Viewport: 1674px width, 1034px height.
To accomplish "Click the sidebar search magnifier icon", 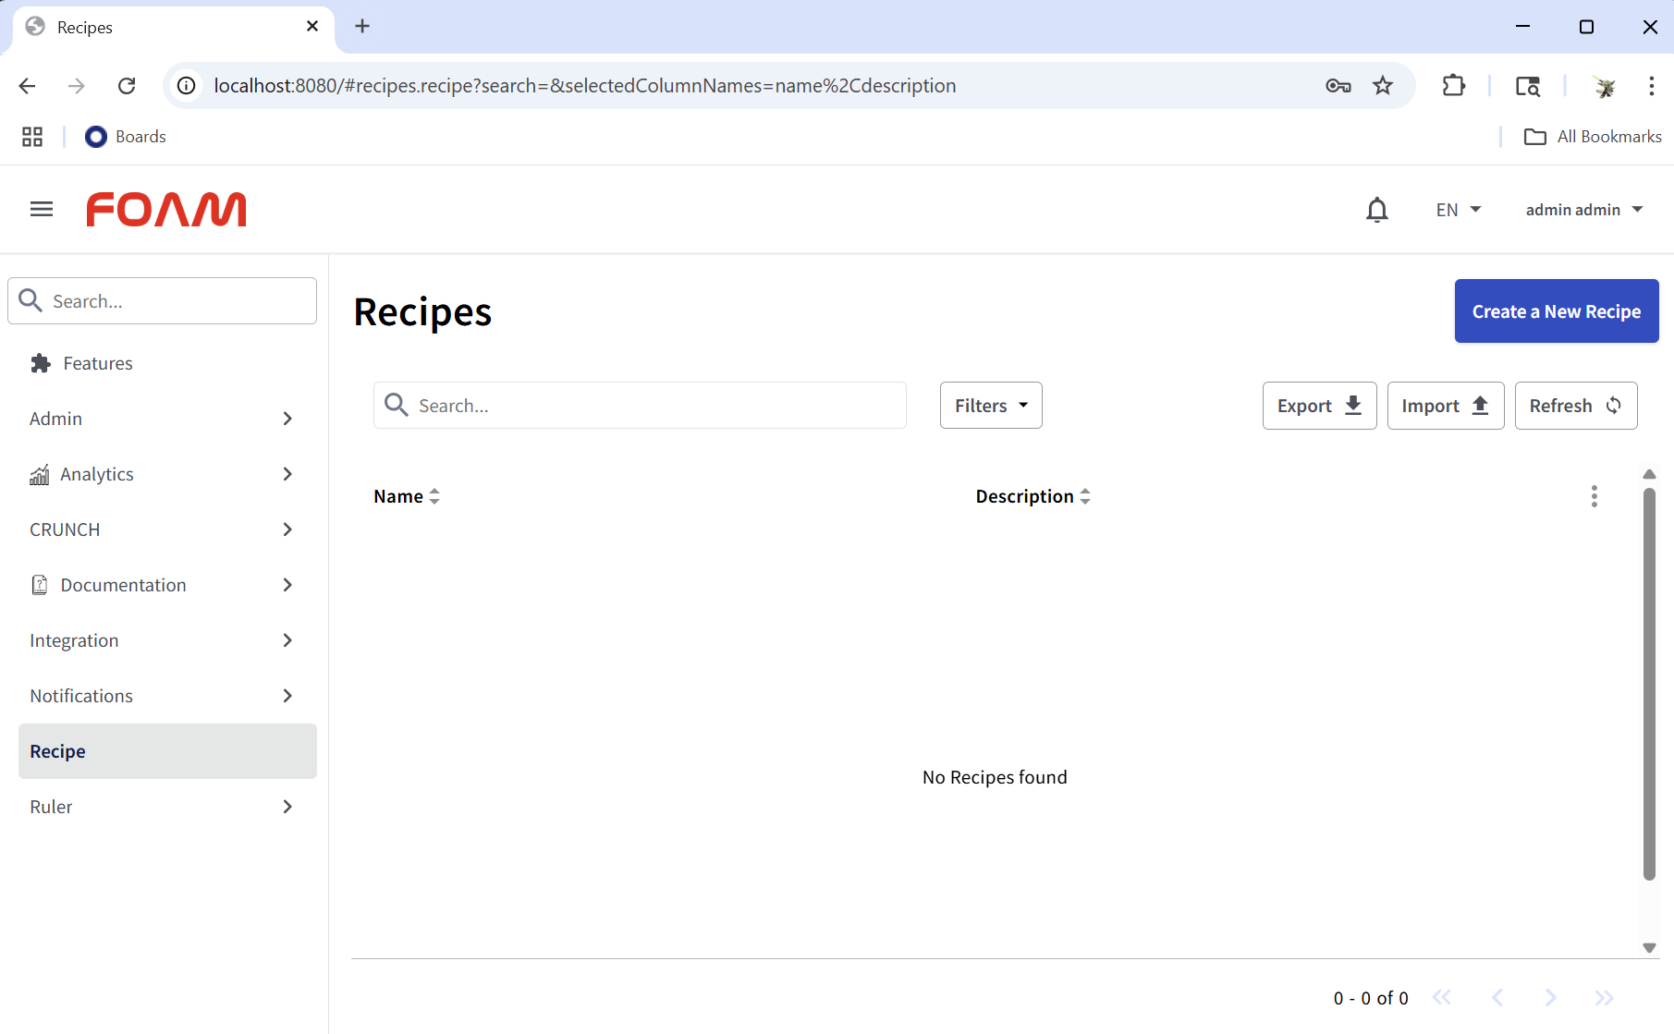I will tap(31, 300).
